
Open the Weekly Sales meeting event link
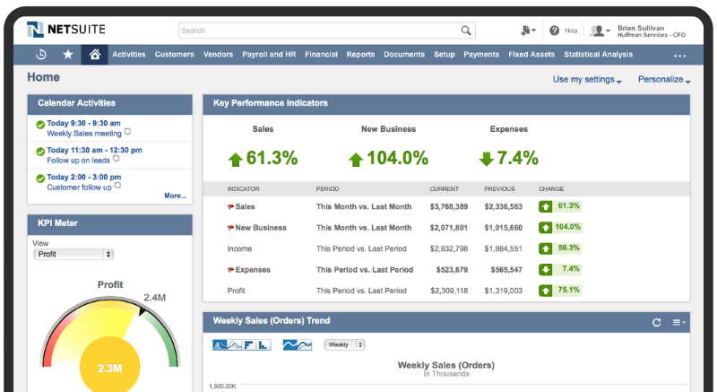[84, 134]
